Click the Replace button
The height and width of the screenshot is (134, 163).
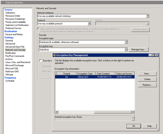(147, 85)
